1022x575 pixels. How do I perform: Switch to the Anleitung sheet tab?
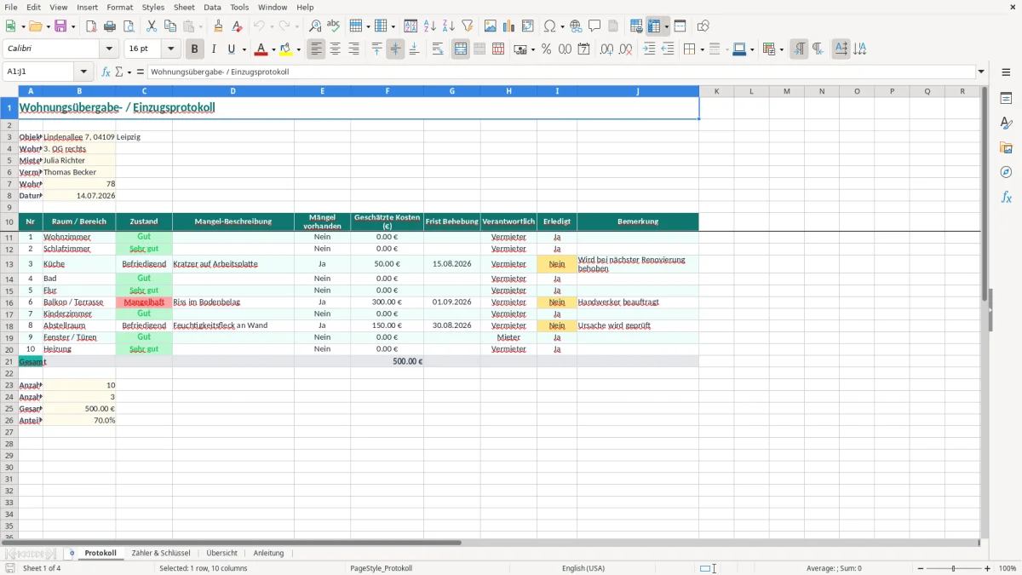click(x=268, y=553)
